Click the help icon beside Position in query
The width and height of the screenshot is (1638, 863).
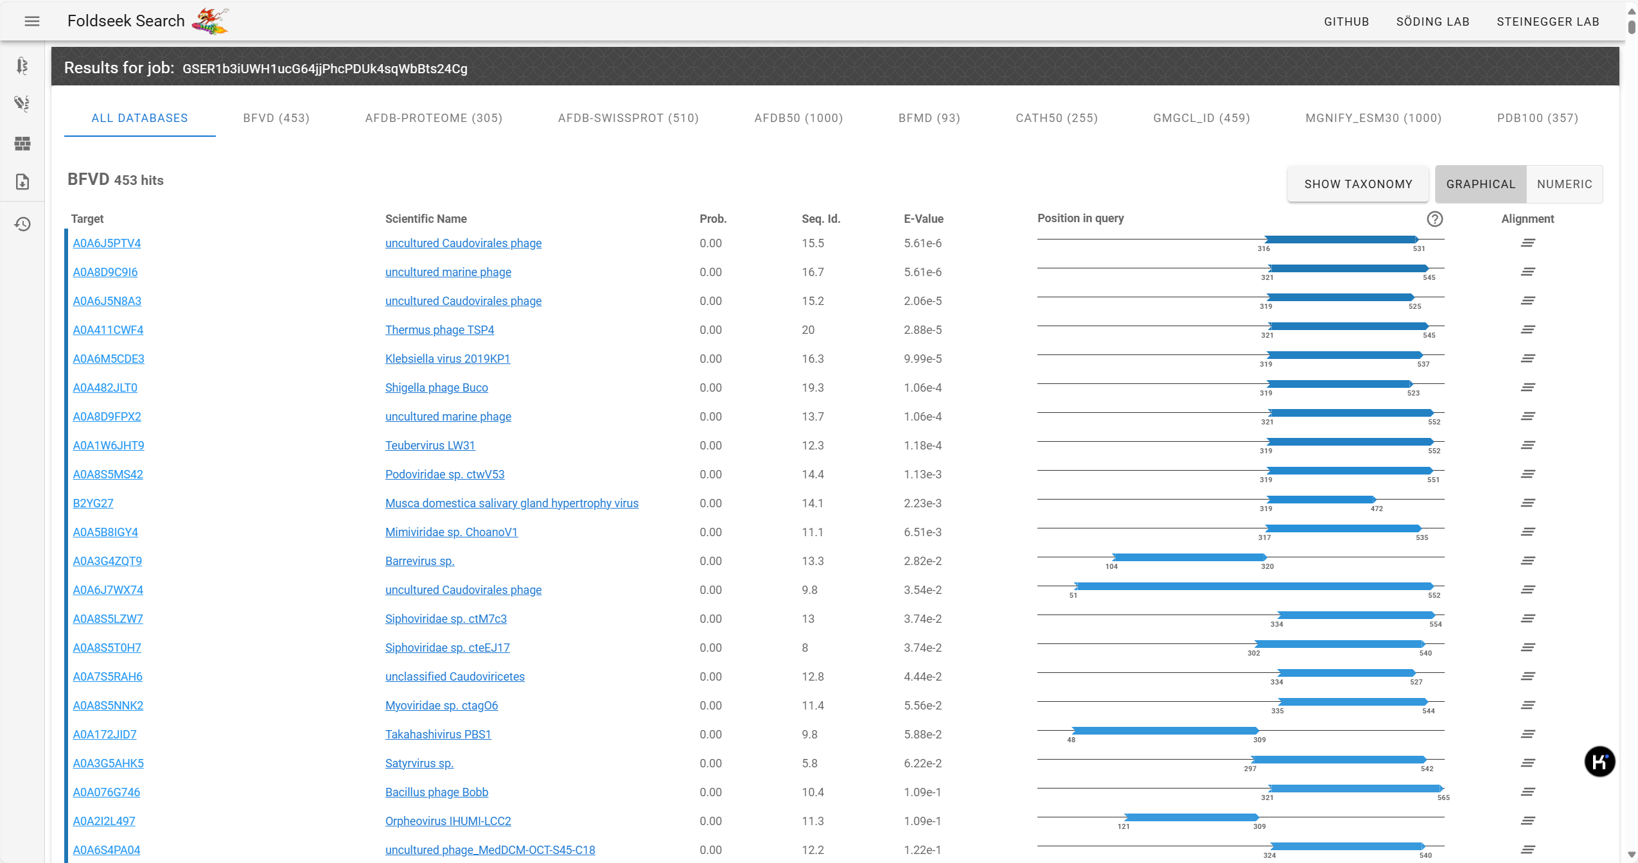[1434, 219]
